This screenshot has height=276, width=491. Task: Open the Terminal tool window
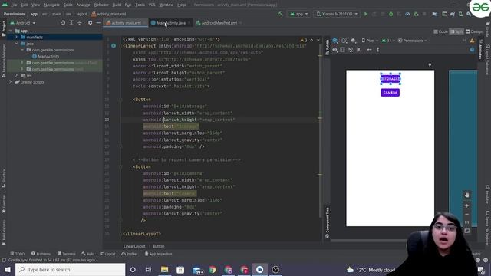point(67,254)
